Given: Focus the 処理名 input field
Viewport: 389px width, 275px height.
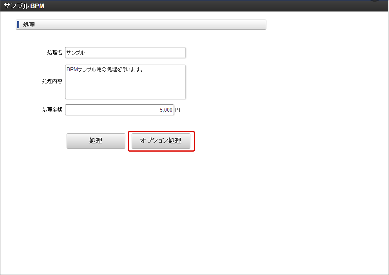Looking at the screenshot, I should (x=125, y=52).
